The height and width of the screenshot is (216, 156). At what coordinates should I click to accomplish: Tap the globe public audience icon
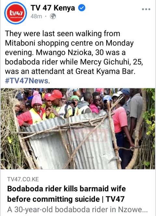coord(53,16)
